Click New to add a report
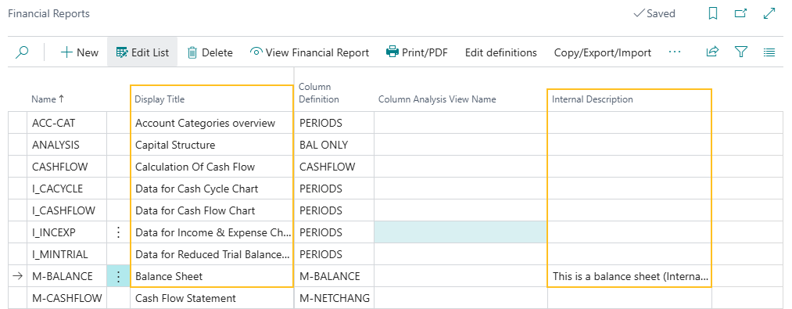 (79, 52)
